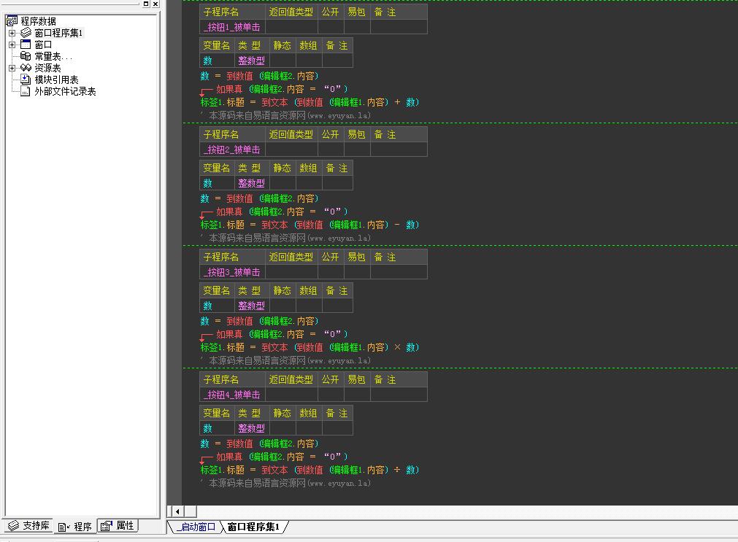
Task: Select the 窗口 item in the tree
Action: pyautogui.click(x=43, y=44)
